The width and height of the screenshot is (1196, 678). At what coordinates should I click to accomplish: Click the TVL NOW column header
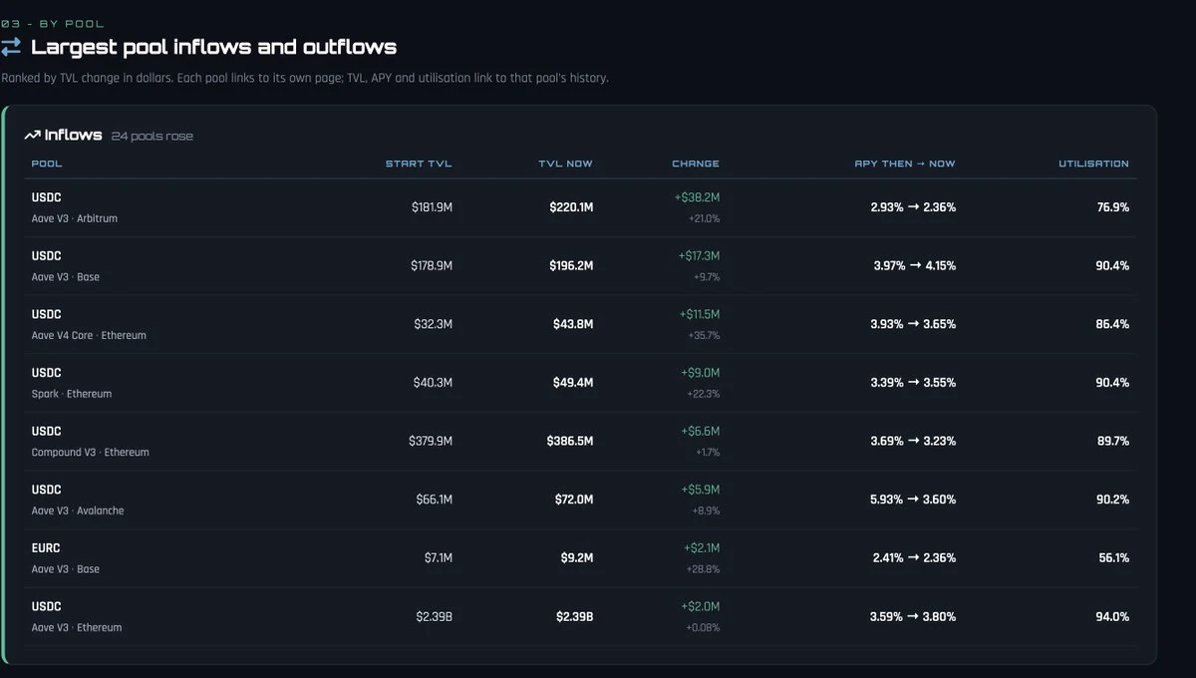tap(566, 164)
